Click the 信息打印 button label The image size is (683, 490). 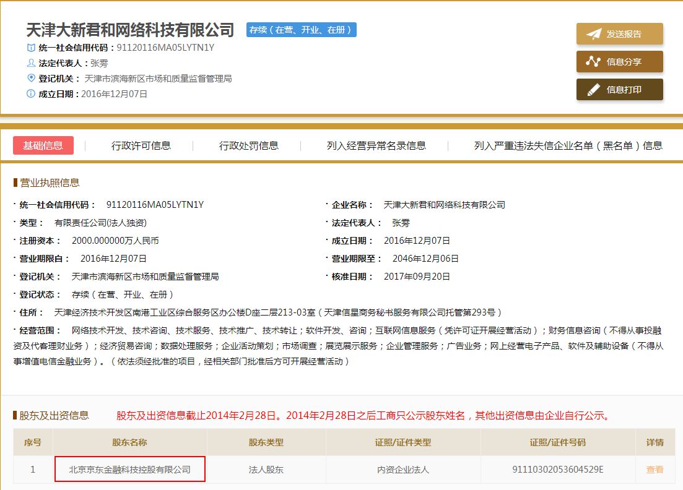click(x=624, y=90)
